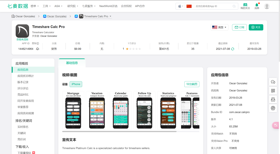This screenshot has height=154, width=280.
Task: Open the Mortgage screenshot thumbnail
Action: 73,110
